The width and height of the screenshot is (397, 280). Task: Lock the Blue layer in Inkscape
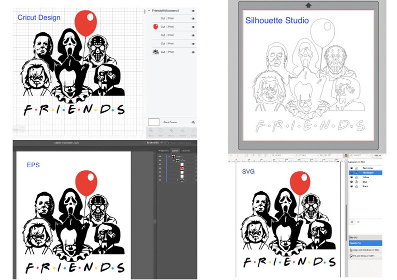[356, 182]
